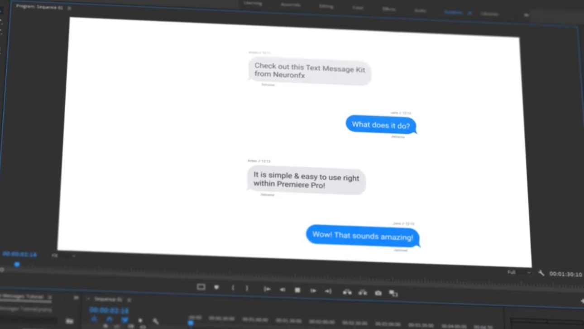584x329 pixels.
Task: Open the Program monitor settings wrench
Action: pos(541,273)
